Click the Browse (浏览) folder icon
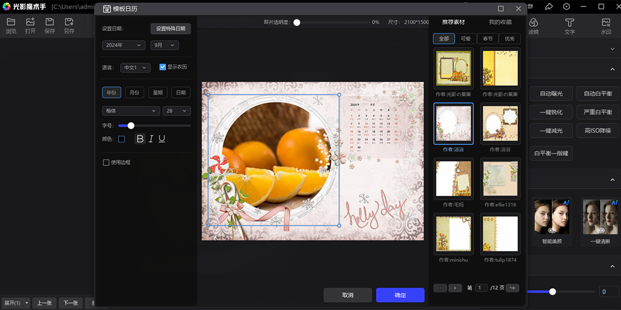621x310 pixels. (10, 22)
